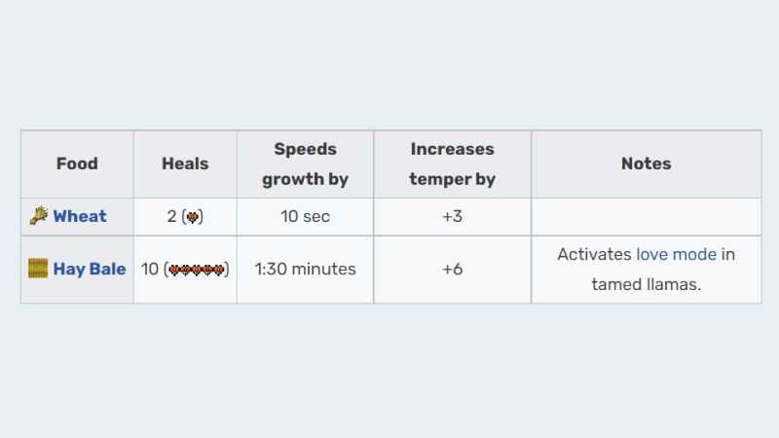Click the number 2 in Wheat's Heals cell
Viewport: 779px width, 438px height.
click(x=171, y=216)
